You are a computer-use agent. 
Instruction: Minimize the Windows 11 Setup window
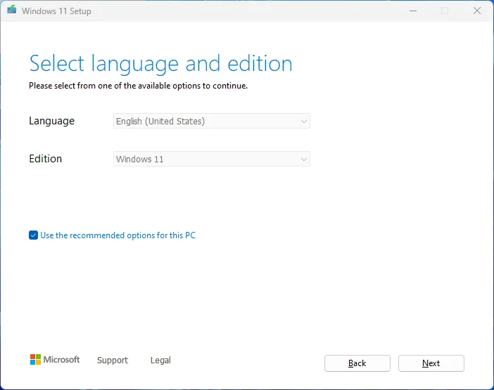tap(412, 11)
